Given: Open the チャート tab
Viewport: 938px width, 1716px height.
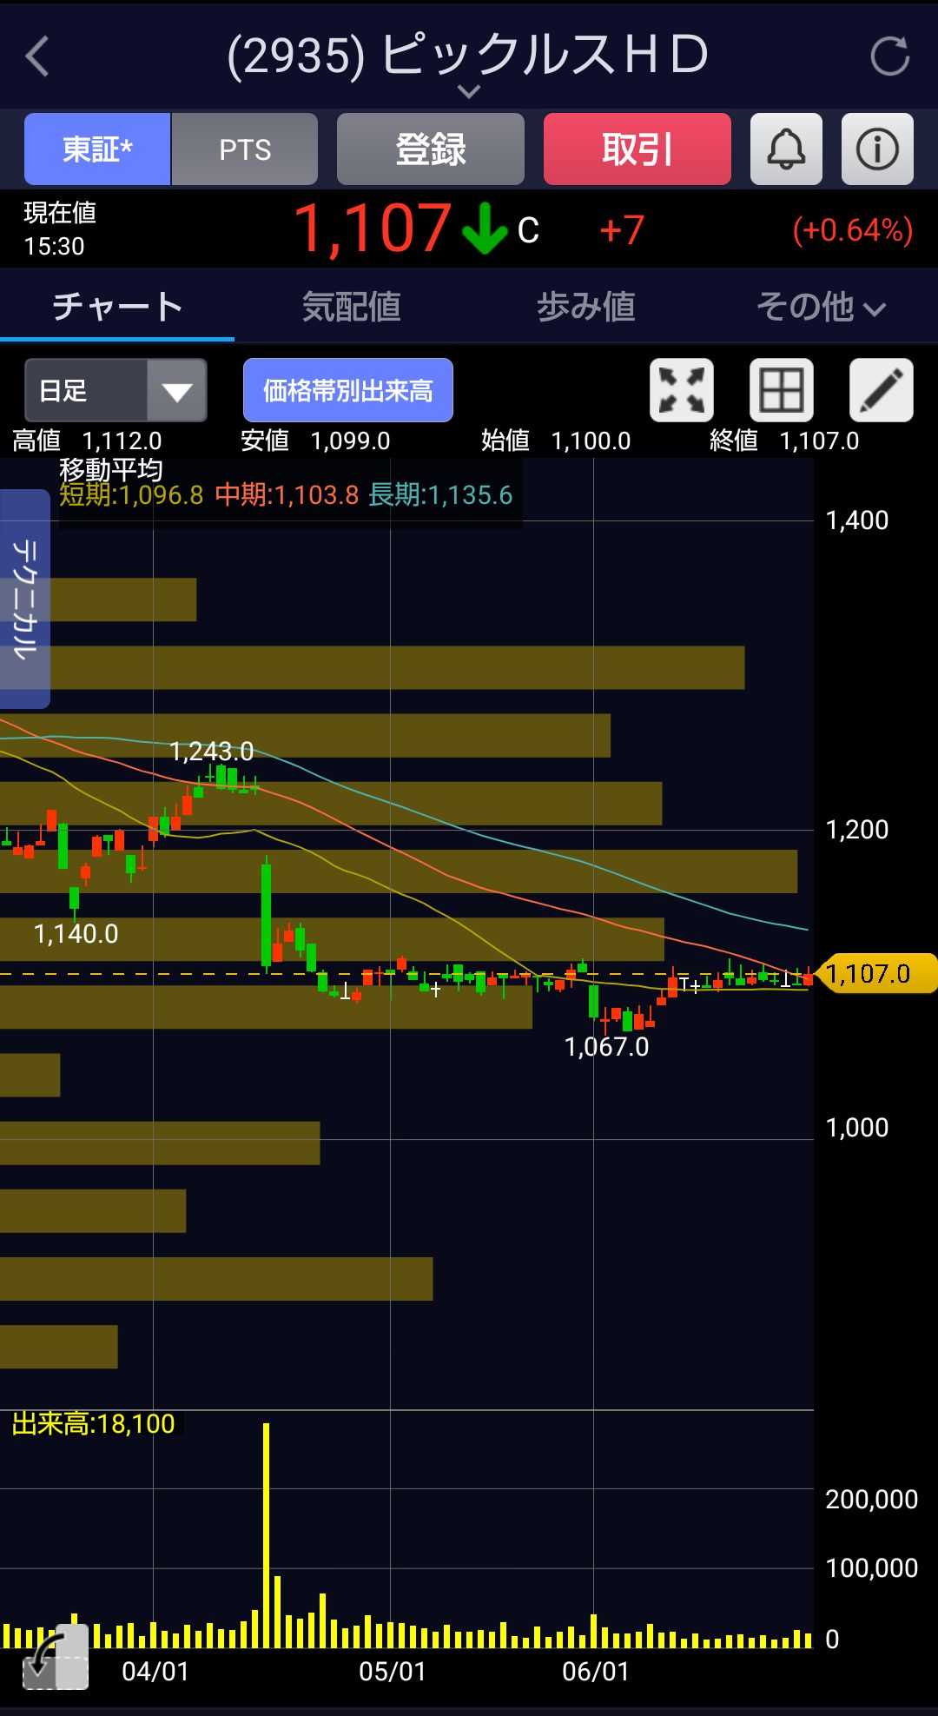Looking at the screenshot, I should click(x=117, y=307).
